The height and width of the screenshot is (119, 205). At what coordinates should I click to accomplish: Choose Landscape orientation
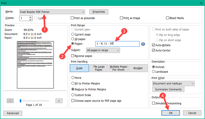point(154,72)
